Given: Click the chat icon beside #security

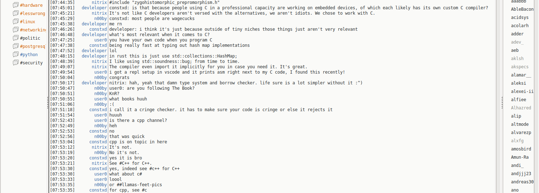Looking at the screenshot, I should click(x=15, y=63).
